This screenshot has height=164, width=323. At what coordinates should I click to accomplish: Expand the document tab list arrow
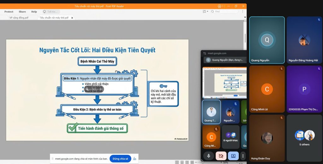coord(245,18)
